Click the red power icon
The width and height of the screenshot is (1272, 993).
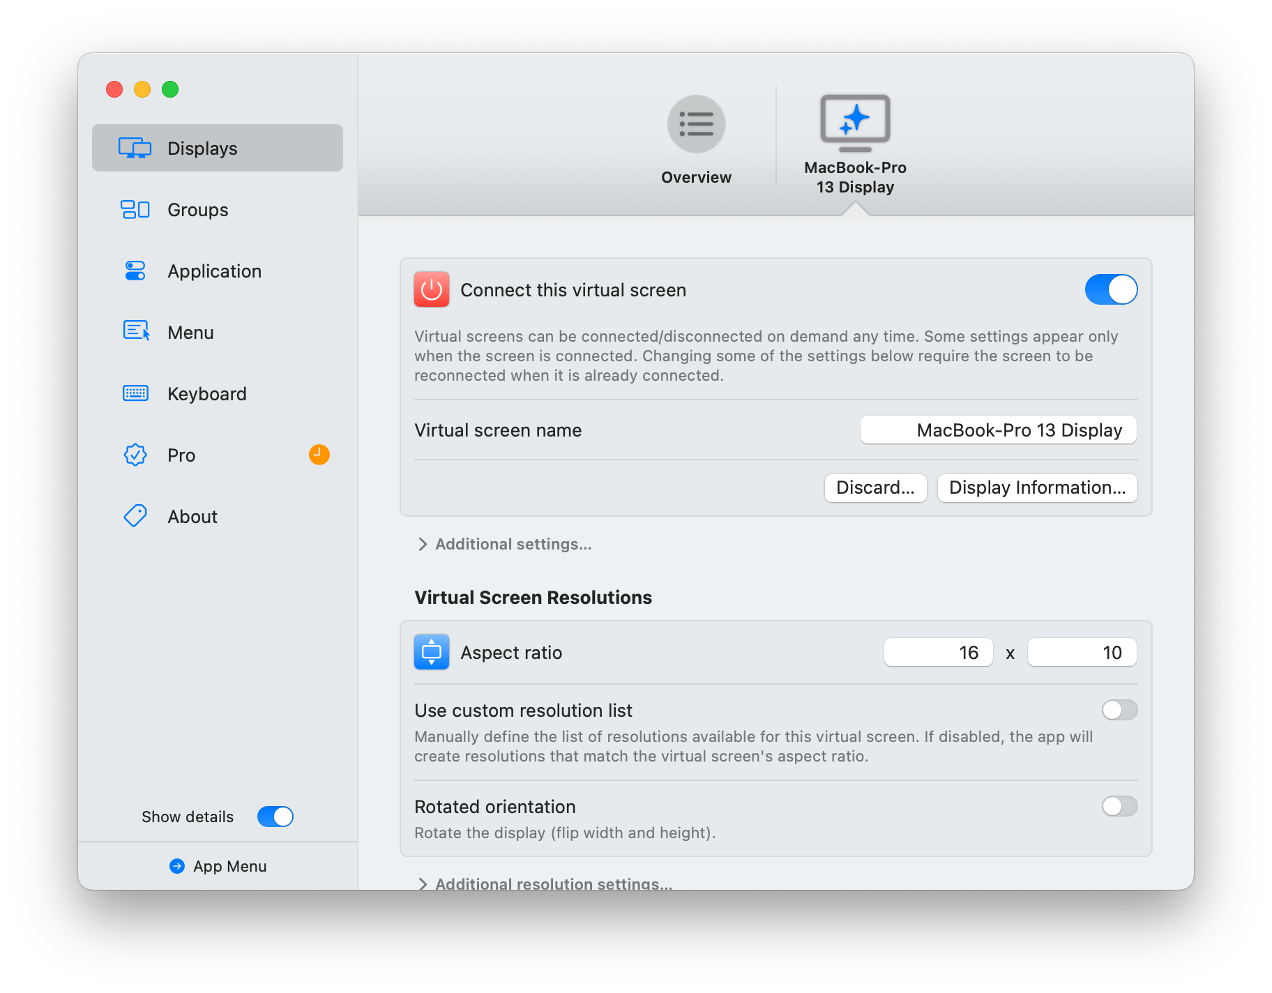coord(432,289)
